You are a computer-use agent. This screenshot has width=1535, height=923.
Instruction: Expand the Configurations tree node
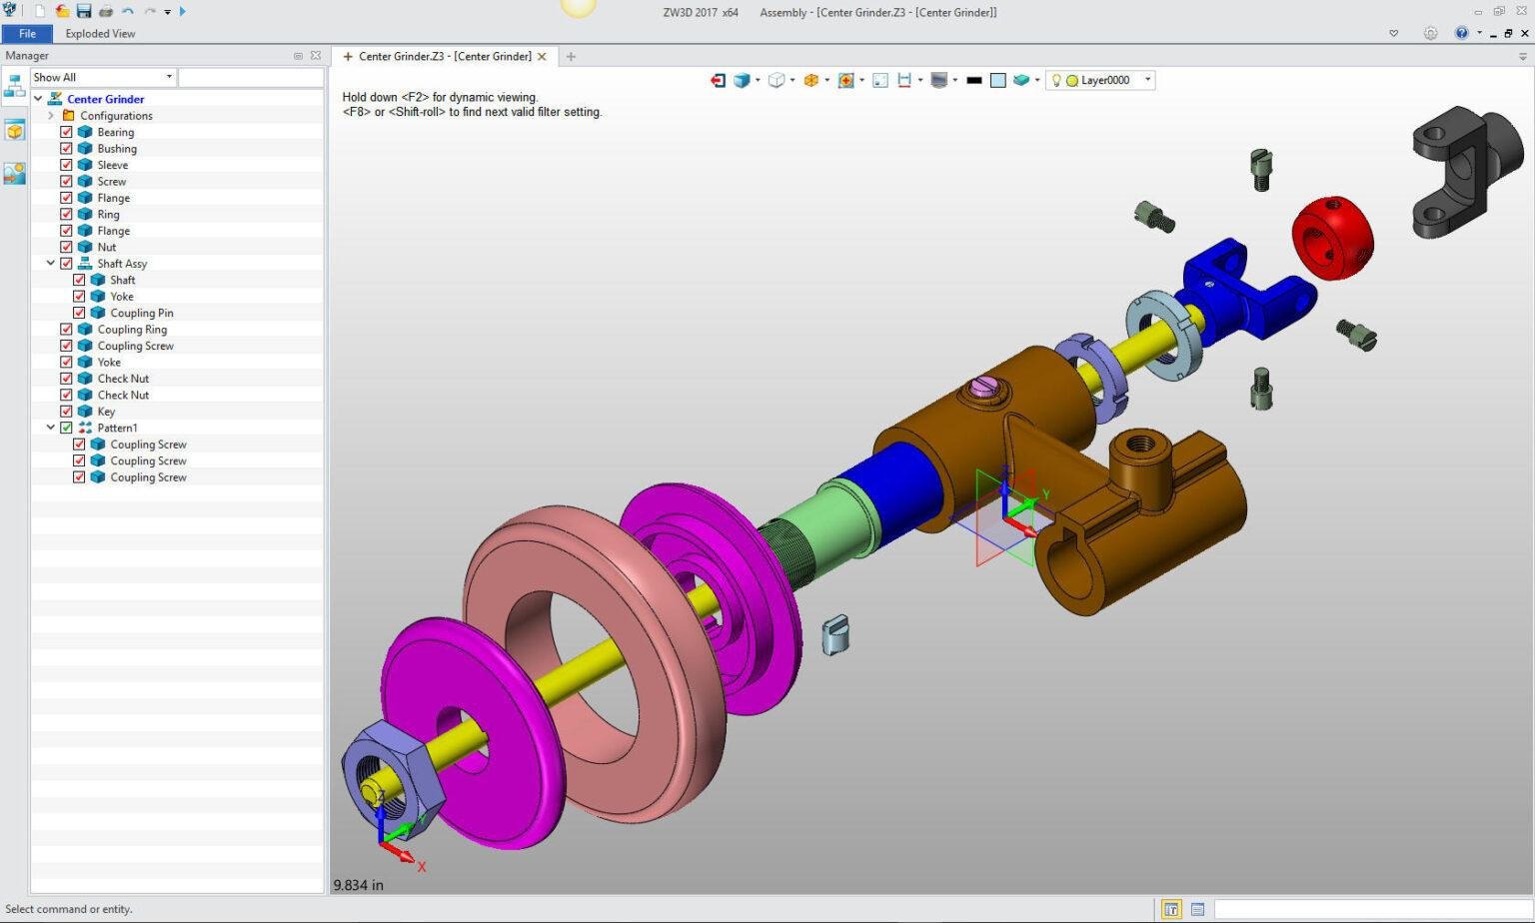51,115
